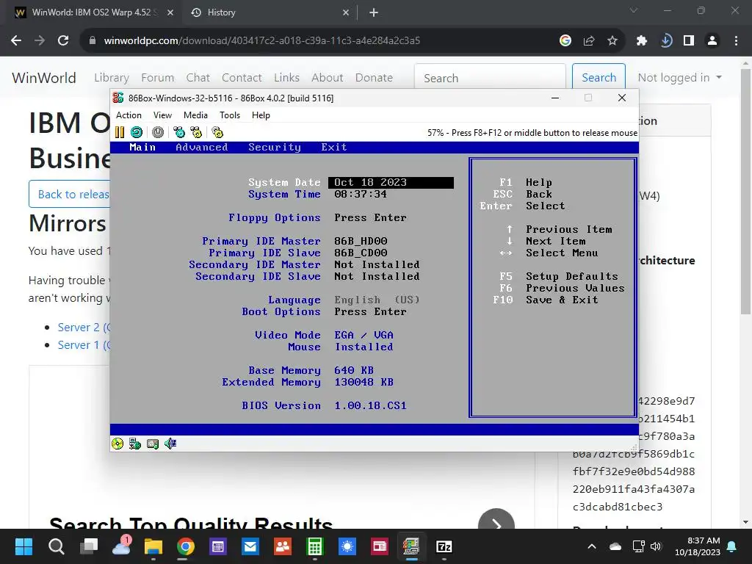
Task: Open the Chrome profile avatar icon
Action: pos(712,41)
